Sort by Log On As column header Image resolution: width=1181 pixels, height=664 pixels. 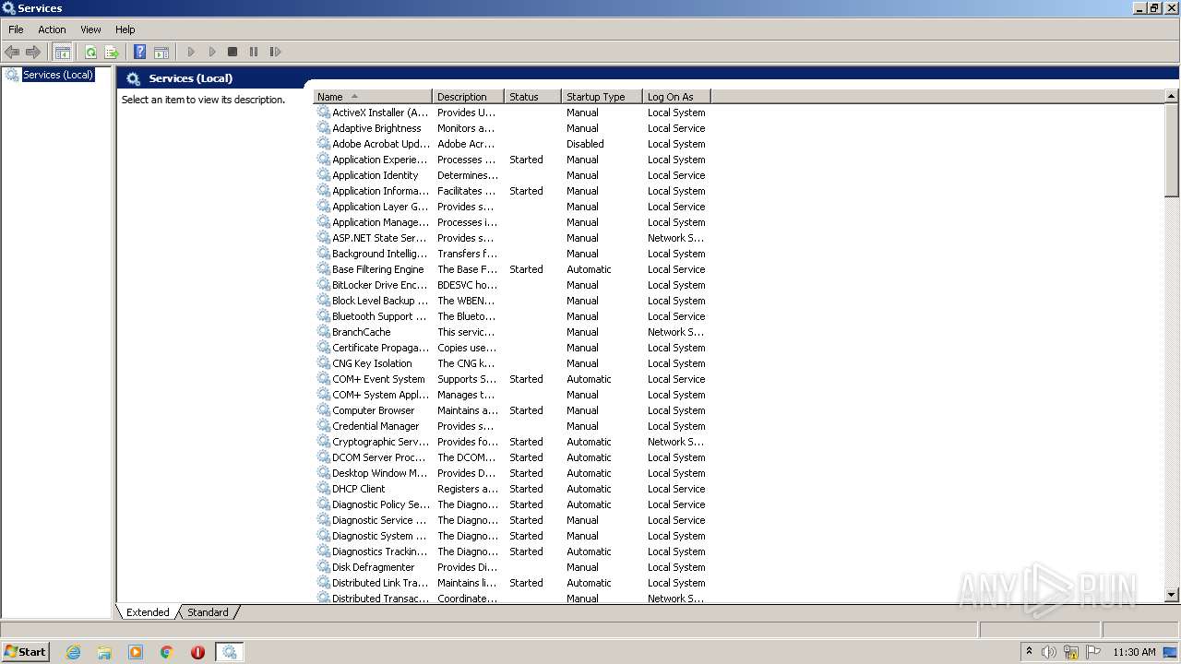pos(676,97)
